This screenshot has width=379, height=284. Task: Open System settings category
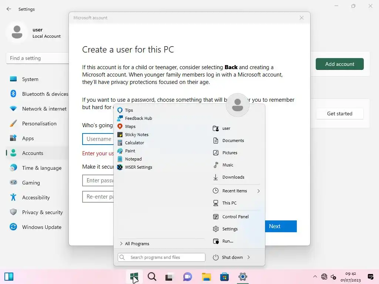pos(38,79)
